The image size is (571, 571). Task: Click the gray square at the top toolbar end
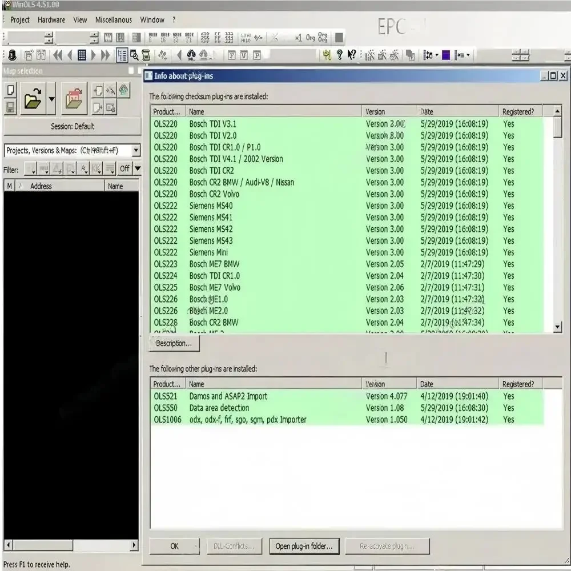(x=339, y=38)
